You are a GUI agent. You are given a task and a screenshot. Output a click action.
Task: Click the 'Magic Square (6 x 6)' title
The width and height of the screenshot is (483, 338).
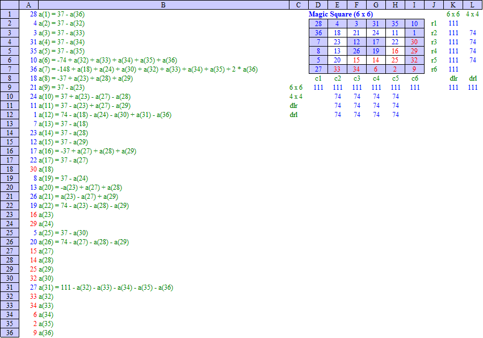[x=341, y=14]
